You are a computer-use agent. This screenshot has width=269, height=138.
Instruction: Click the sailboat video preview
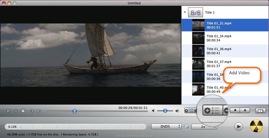click(x=91, y=55)
